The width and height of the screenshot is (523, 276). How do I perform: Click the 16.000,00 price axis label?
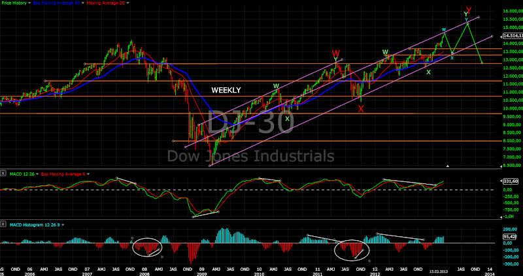(x=513, y=11)
